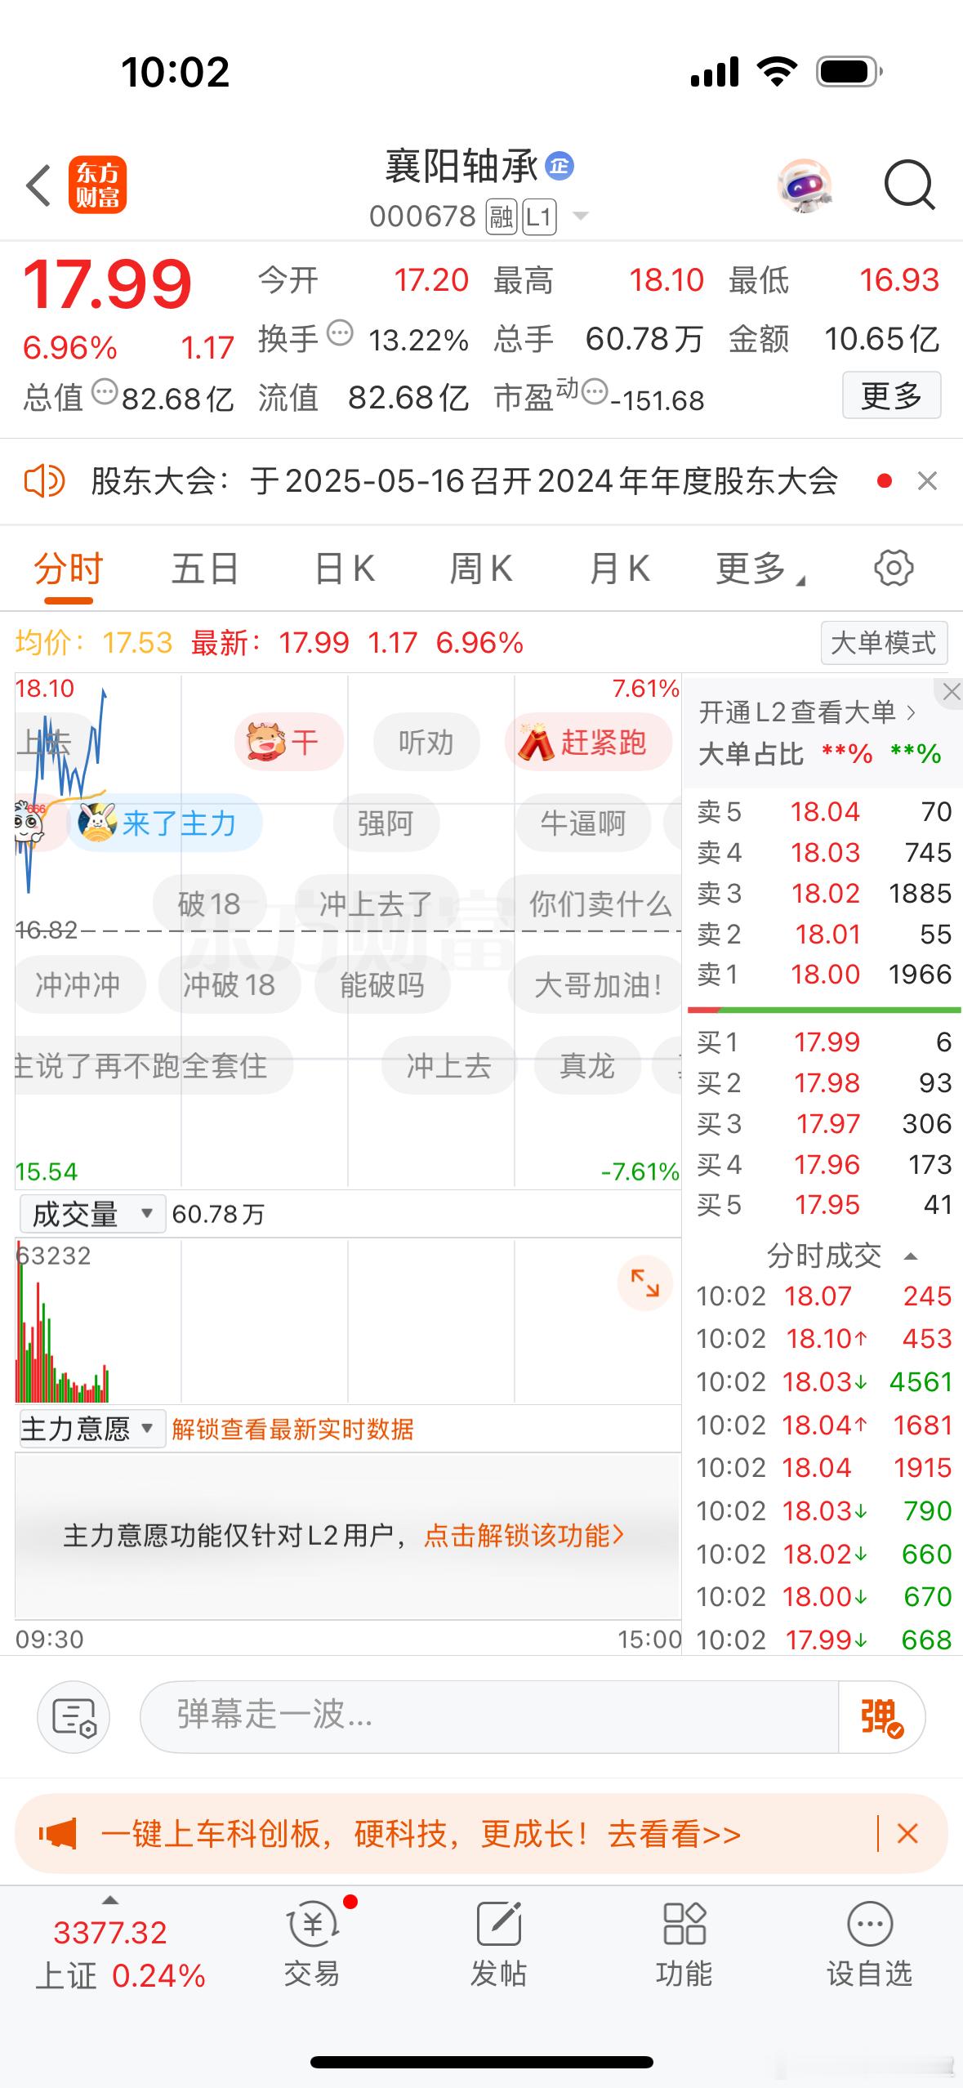Close the 开通L2 panel
Viewport: 963px width, 2088px height.
(x=951, y=693)
